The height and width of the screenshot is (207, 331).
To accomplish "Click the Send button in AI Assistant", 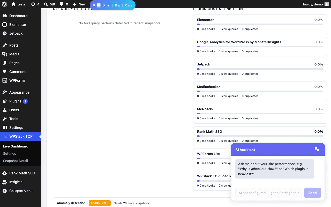I will point(312,193).
